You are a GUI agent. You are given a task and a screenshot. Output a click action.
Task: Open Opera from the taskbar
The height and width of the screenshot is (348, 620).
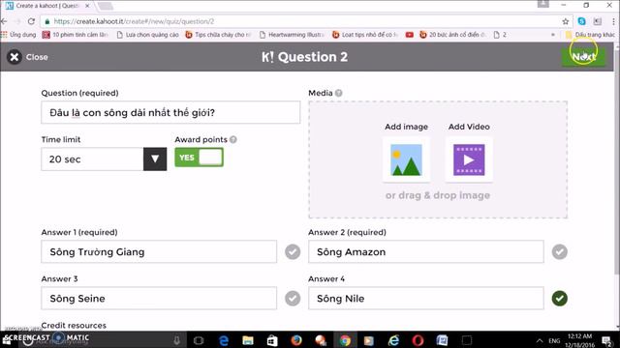point(418,340)
